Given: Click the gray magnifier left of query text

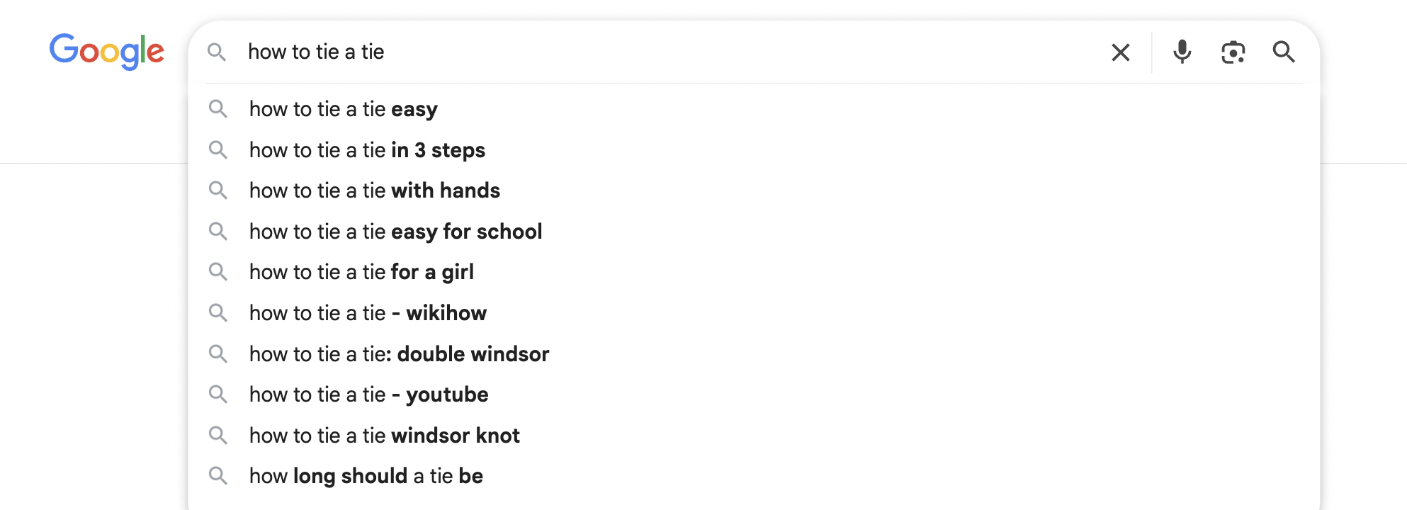Looking at the screenshot, I should tap(217, 52).
